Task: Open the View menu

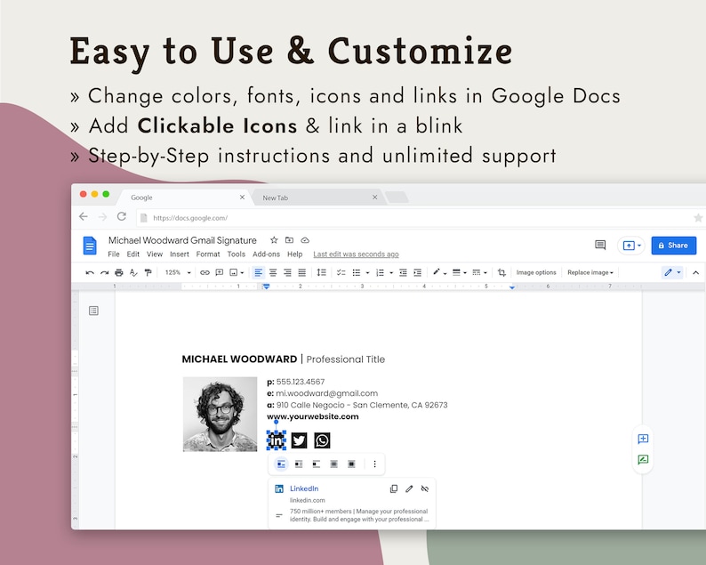Action: point(155,254)
